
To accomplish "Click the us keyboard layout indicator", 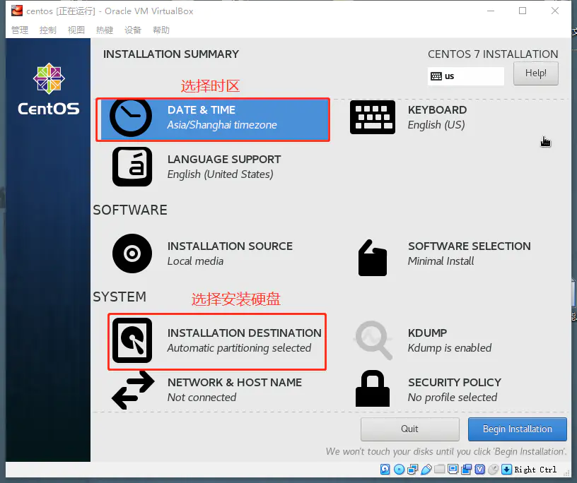I will tap(465, 76).
